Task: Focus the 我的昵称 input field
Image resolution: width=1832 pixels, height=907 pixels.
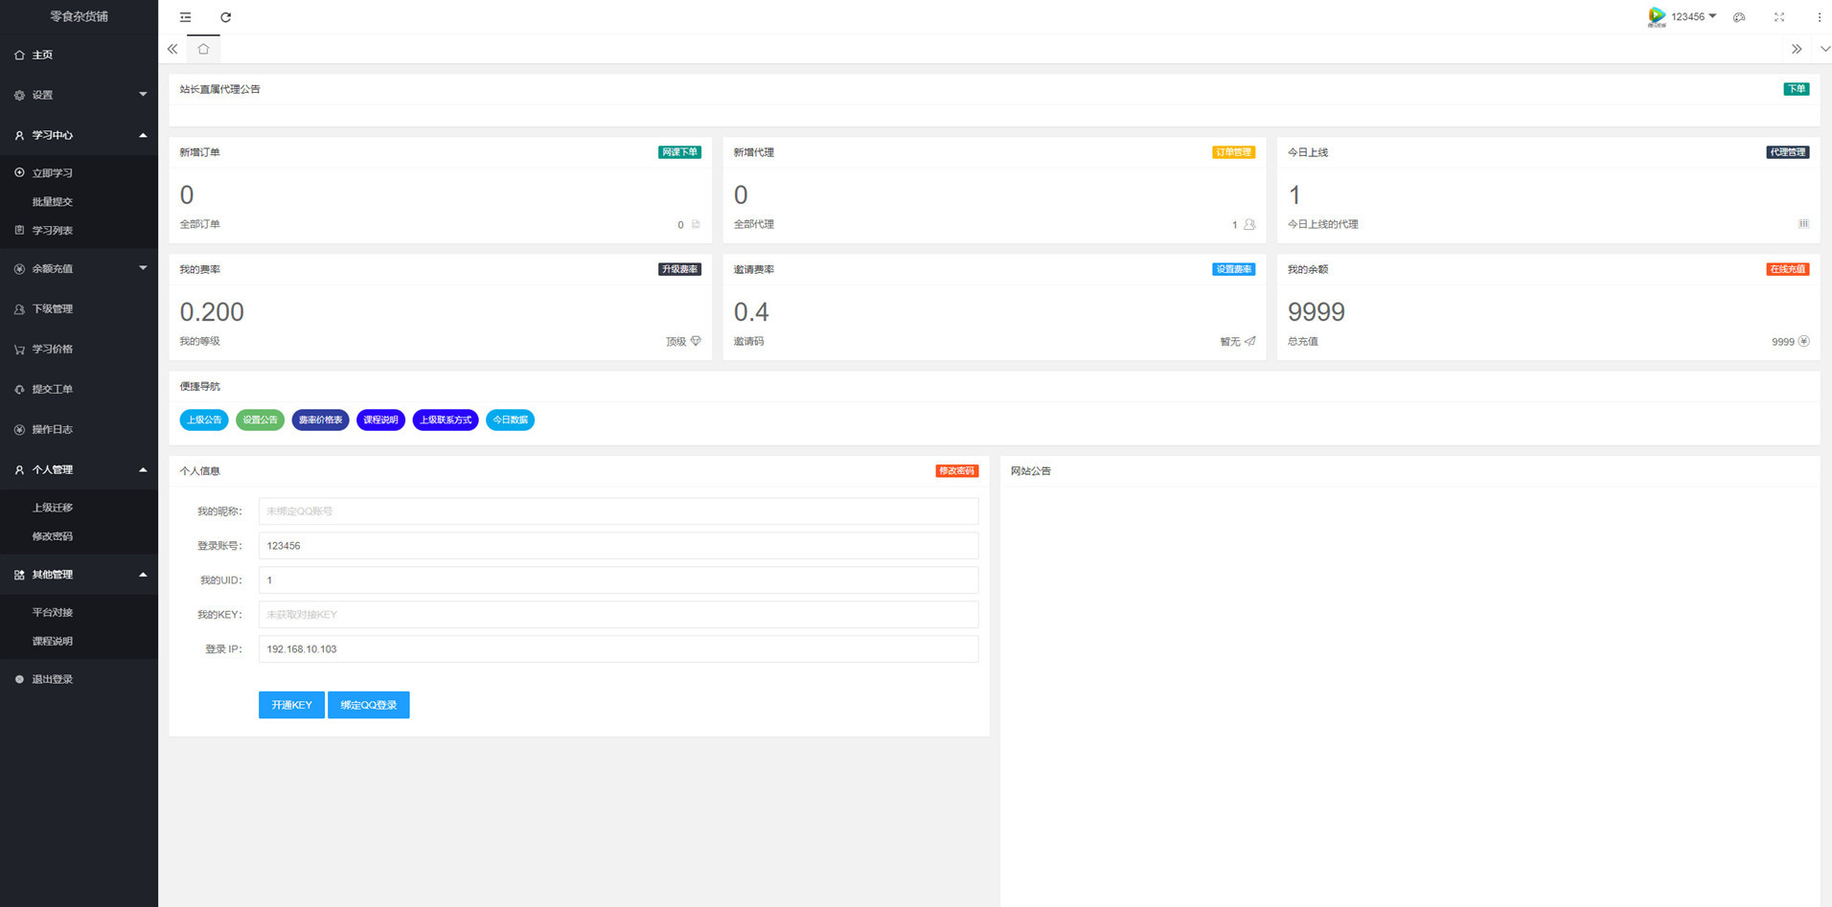Action: point(618,511)
